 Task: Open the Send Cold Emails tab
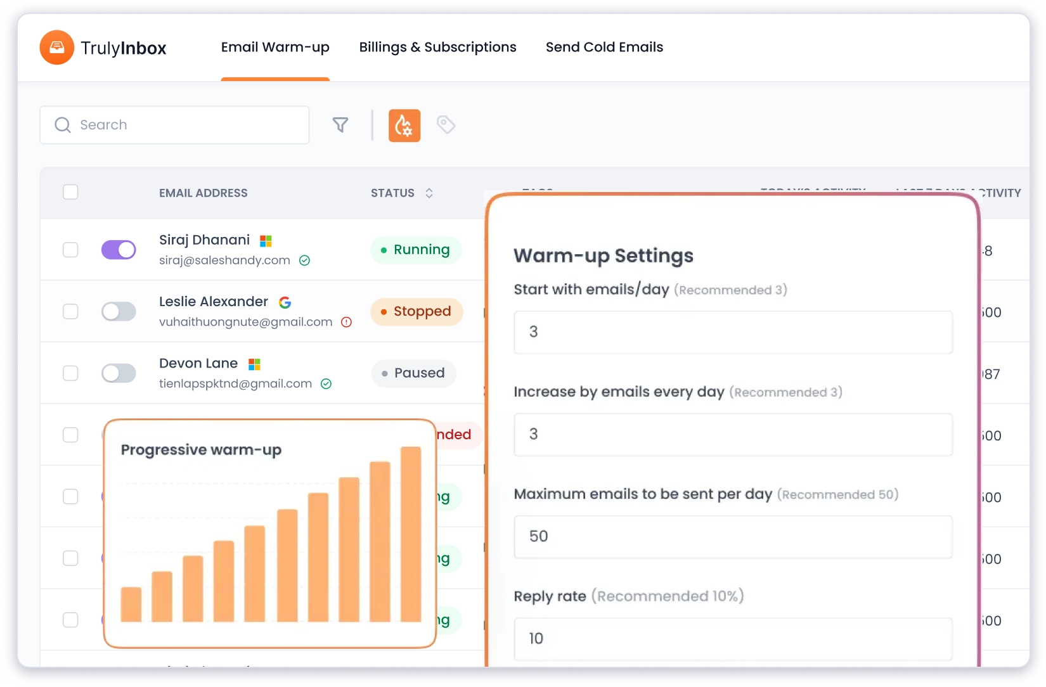pos(604,47)
